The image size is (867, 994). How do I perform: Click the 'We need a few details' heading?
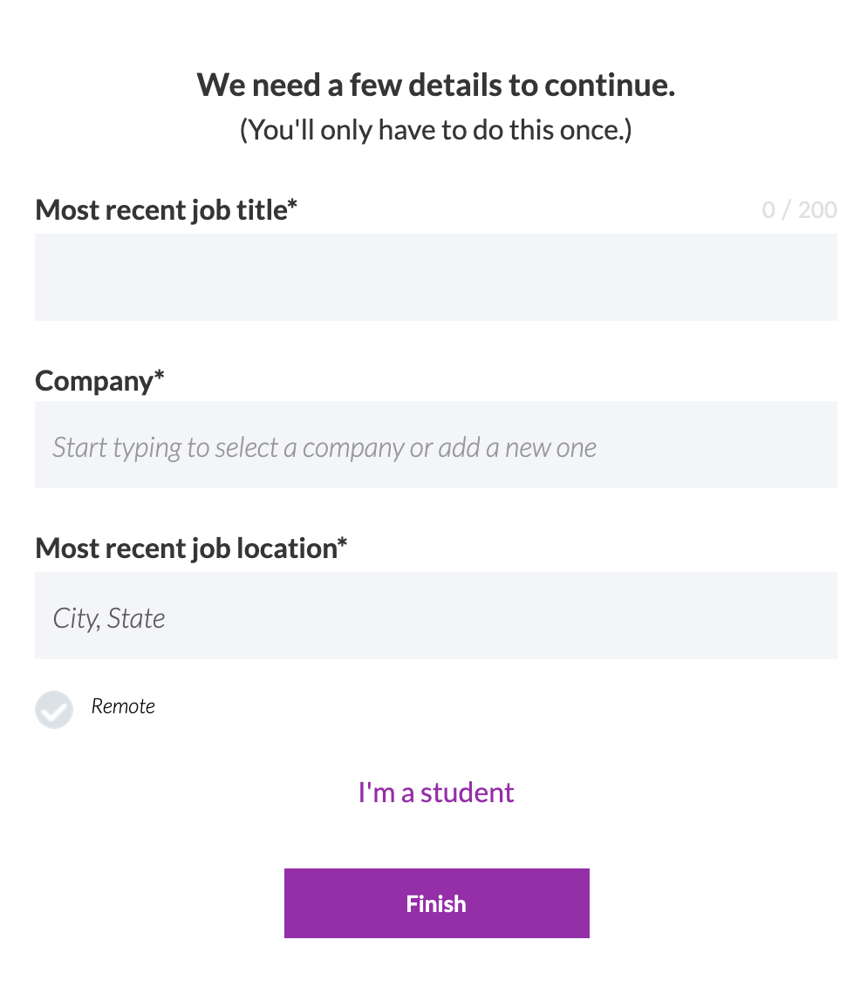click(436, 85)
